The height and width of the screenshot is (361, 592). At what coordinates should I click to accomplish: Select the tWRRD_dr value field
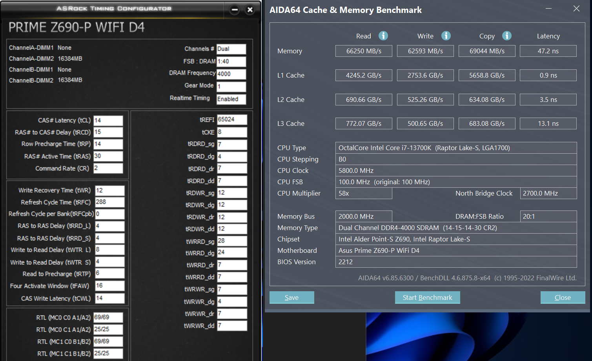pos(232,265)
